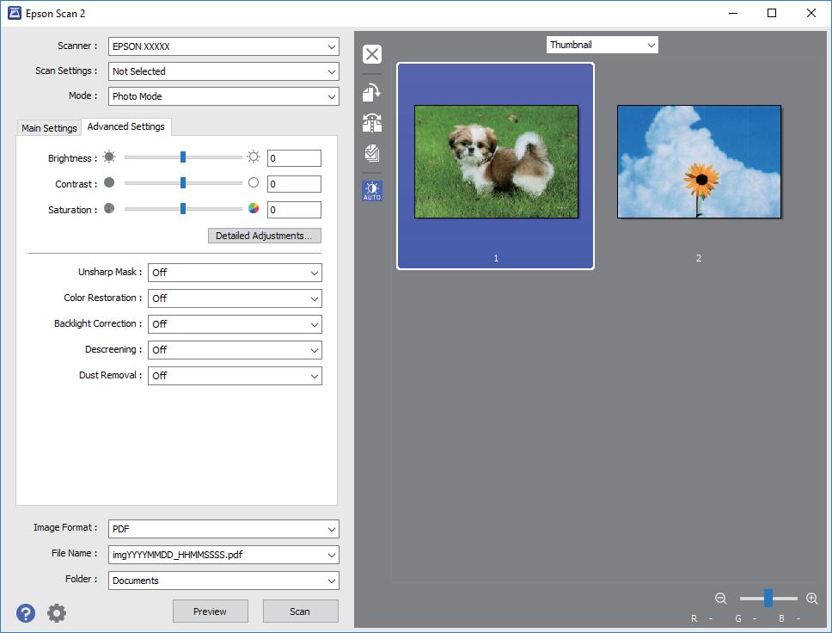Click the Contrast value field

(294, 184)
